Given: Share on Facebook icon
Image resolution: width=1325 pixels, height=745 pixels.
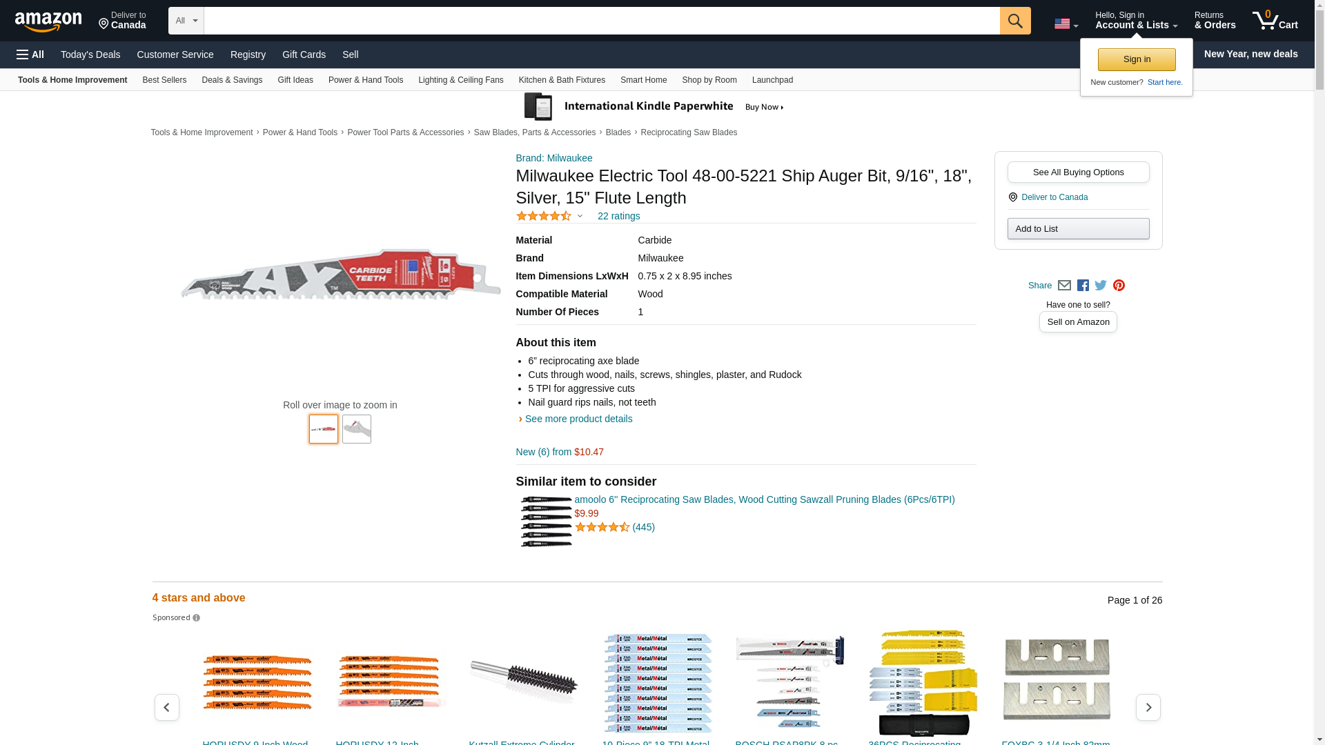Looking at the screenshot, I should click(1083, 286).
